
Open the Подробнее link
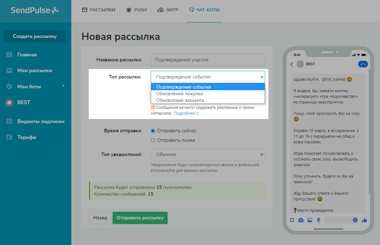184,113
